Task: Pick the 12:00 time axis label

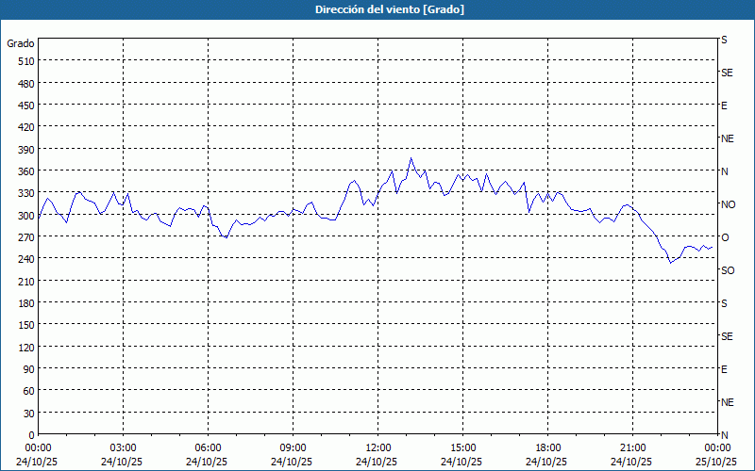Action: click(377, 447)
